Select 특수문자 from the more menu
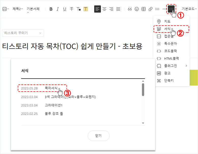 coord(171,44)
